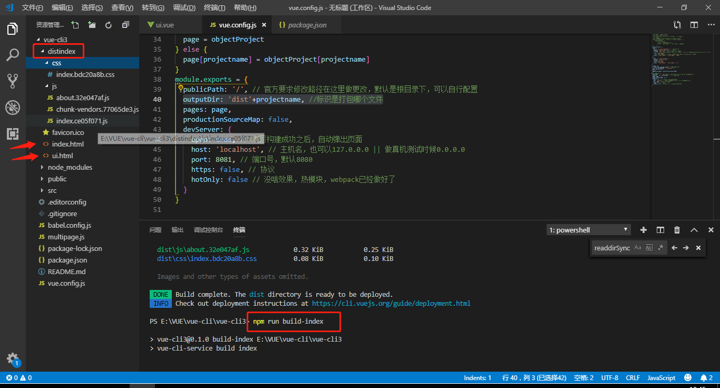Screen dimensions: 720x388
Task: Open README.md in the explorer
Action: coord(82,271)
